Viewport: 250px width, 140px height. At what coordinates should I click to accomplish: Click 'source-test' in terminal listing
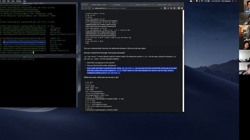56,44
